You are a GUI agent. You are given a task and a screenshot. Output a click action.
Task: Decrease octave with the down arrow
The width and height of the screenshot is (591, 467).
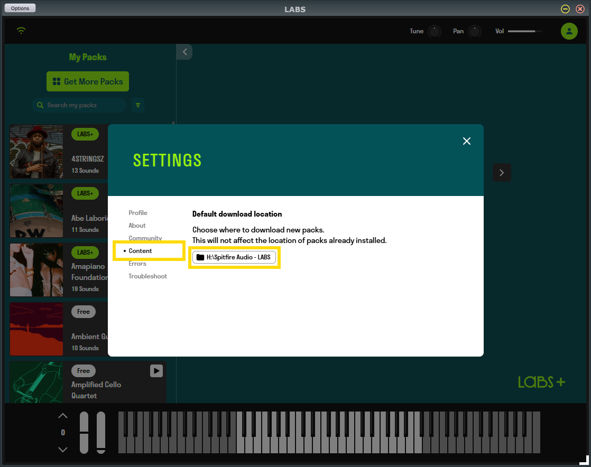[x=63, y=449]
